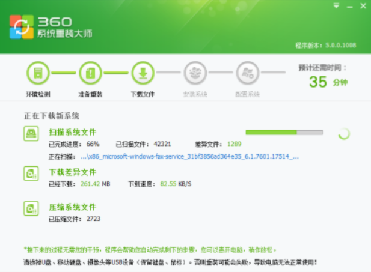Click the 压缩系统文件 icon

(31, 209)
